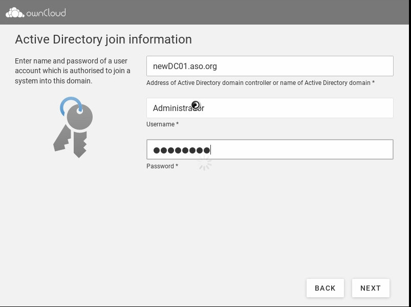Screen dimensions: 411x307
Task: Click the 'Password *' label
Action: 162,166
